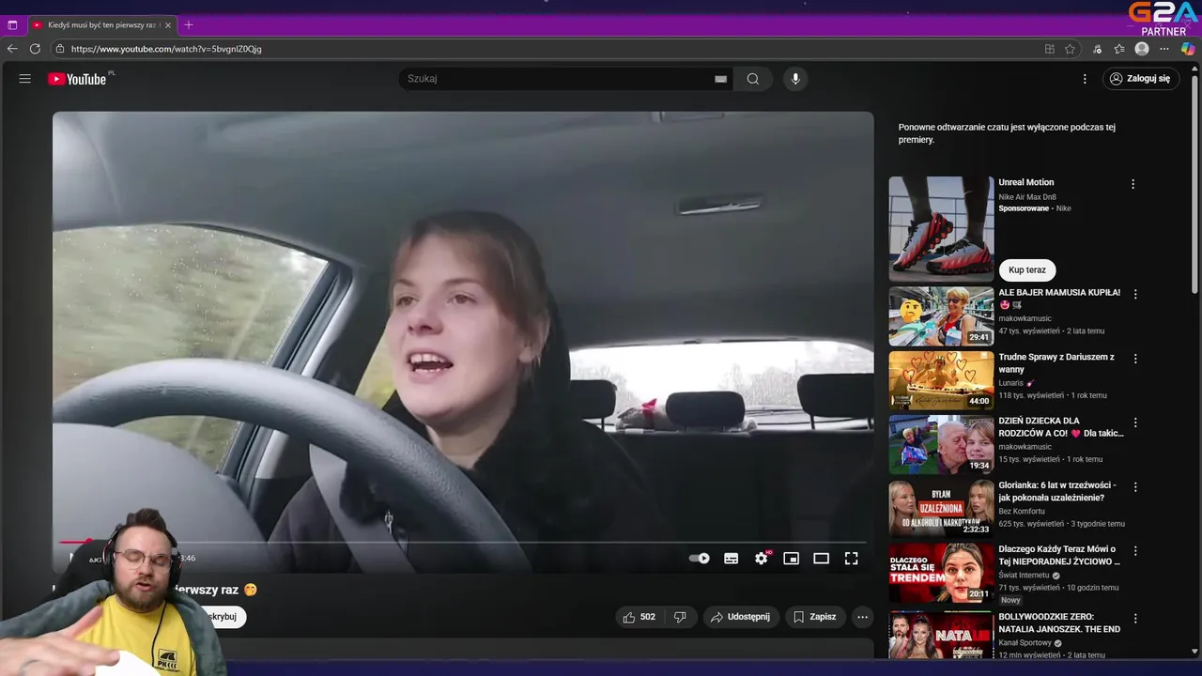The height and width of the screenshot is (676, 1202).
Task: Open options for DZIEŃ DZIECKA DLA RODZICÓW video
Action: tap(1135, 422)
